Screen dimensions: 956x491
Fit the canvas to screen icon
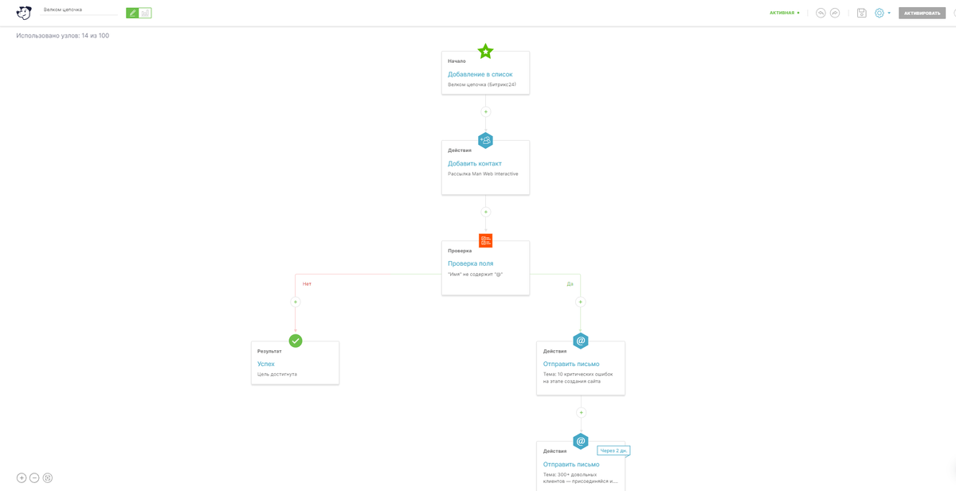pos(48,477)
